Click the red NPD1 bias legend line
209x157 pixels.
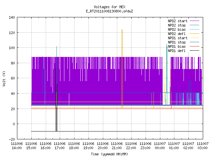[194, 46]
